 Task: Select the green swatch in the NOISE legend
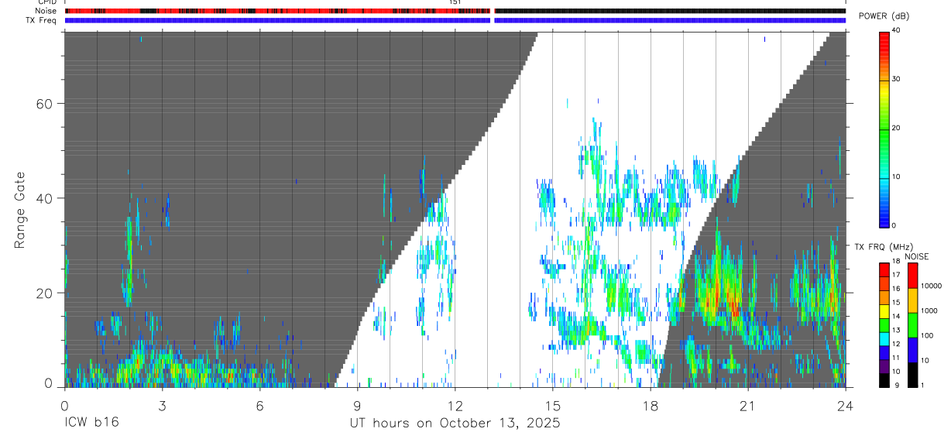(x=913, y=324)
